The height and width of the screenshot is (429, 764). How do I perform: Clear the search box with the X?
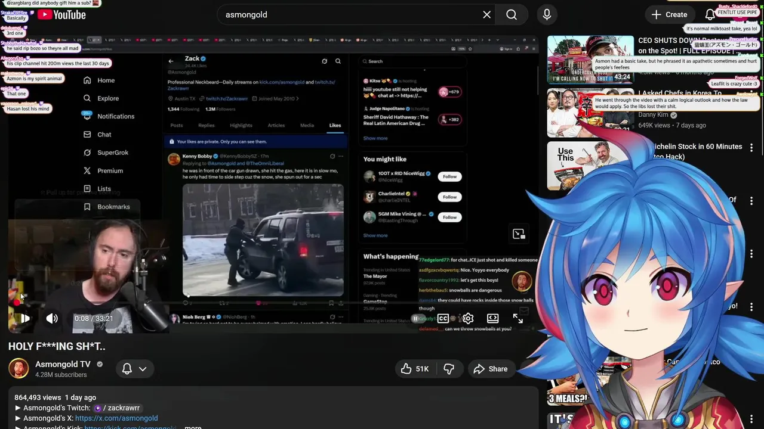pyautogui.click(x=486, y=14)
